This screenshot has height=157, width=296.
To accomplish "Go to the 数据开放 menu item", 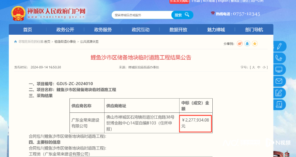I will click(178, 30).
